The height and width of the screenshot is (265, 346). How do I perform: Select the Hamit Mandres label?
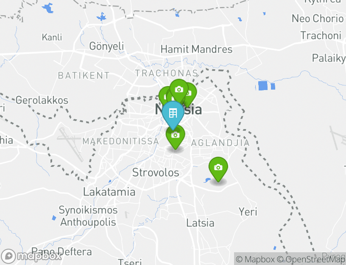[196, 49]
